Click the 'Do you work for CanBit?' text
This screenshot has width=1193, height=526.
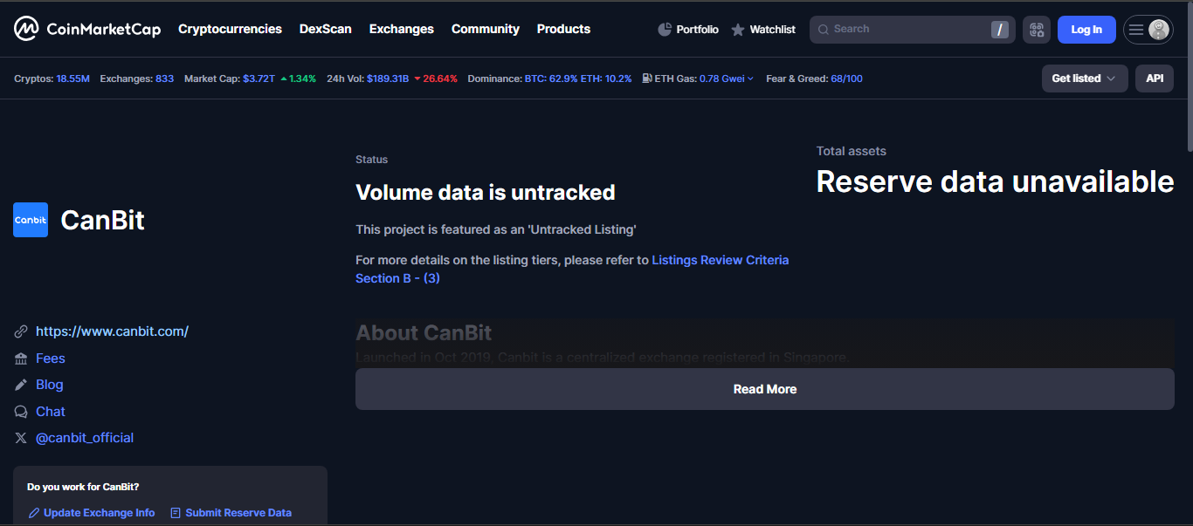coord(83,487)
